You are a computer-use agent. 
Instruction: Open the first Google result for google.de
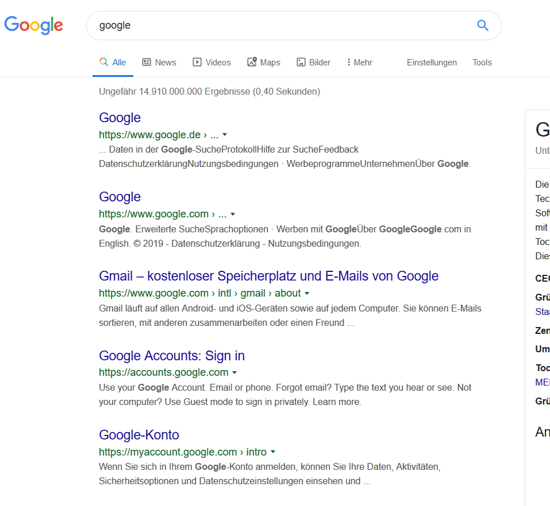point(120,118)
